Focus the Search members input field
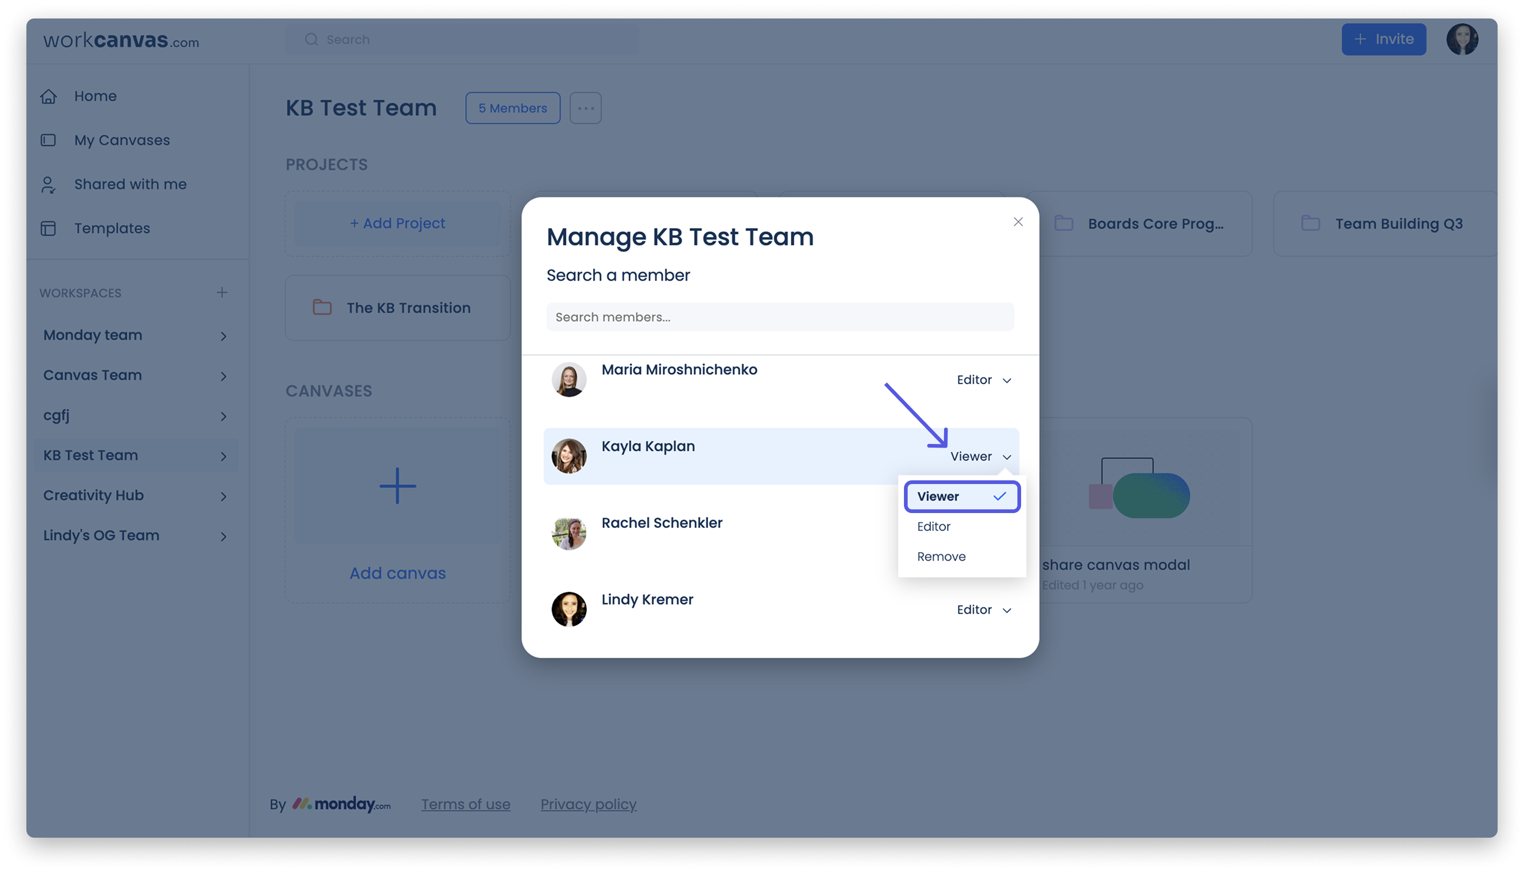1524x872 pixels. (780, 317)
